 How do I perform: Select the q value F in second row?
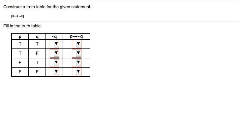[x=37, y=53]
